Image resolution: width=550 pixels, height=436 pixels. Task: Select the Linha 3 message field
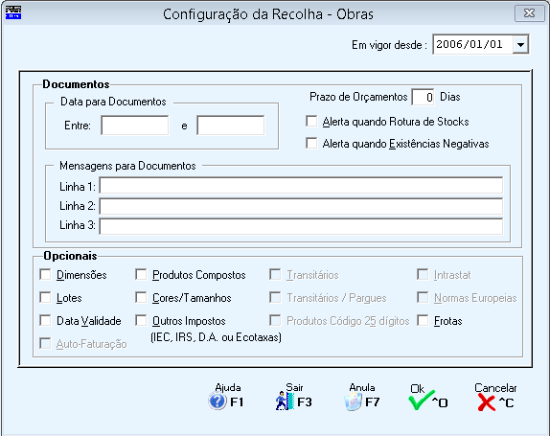coord(301,226)
